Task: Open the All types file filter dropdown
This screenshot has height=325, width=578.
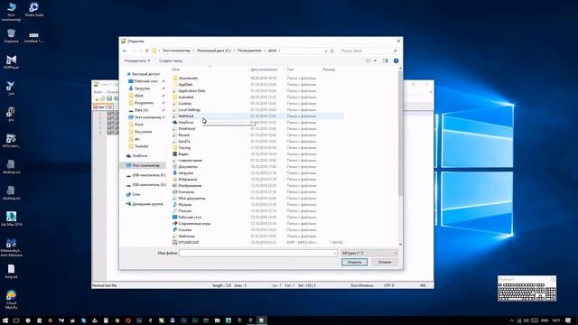Action: click(x=369, y=253)
